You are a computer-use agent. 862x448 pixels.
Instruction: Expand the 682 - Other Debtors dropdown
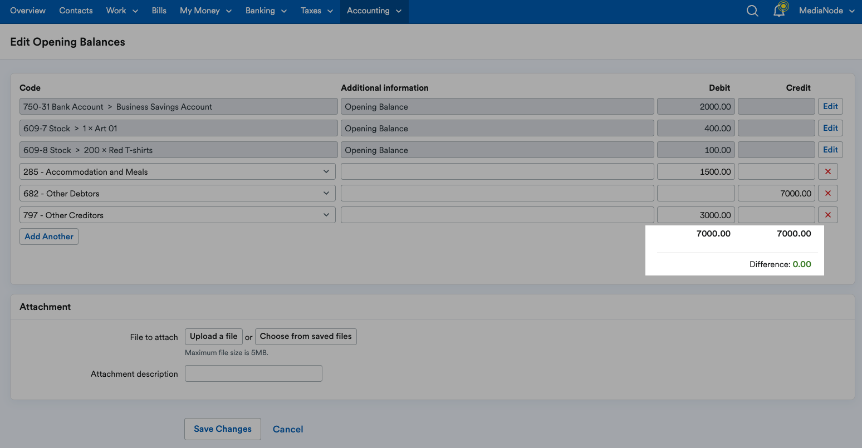(178, 193)
